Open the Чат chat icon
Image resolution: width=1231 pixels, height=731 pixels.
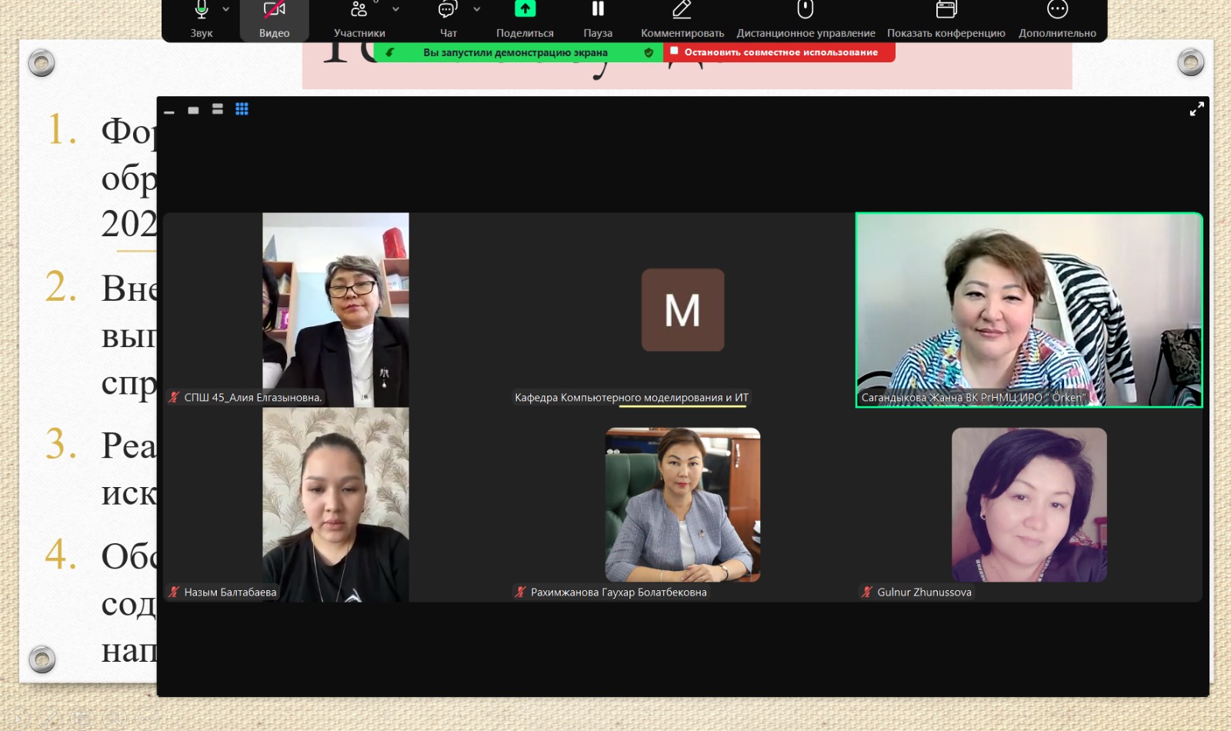pos(448,11)
